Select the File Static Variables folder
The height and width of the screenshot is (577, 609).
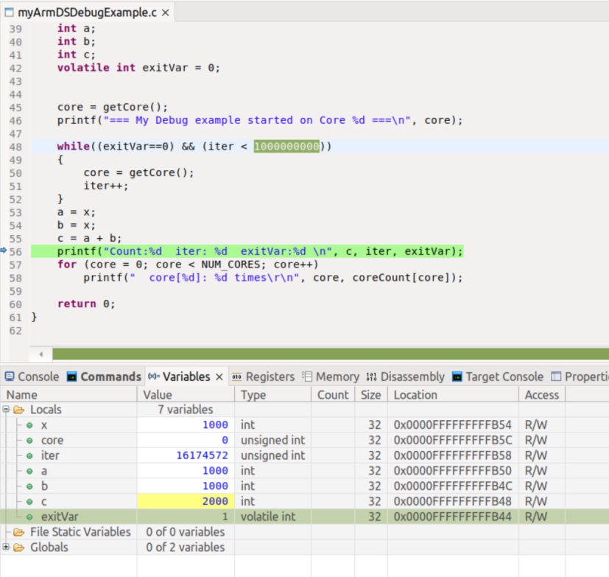[80, 532]
